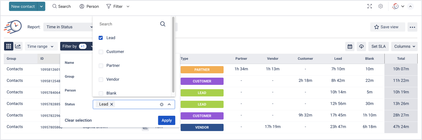The height and width of the screenshot is (140, 422).
Task: Open the Filter menu in top bar
Action: (118, 6)
